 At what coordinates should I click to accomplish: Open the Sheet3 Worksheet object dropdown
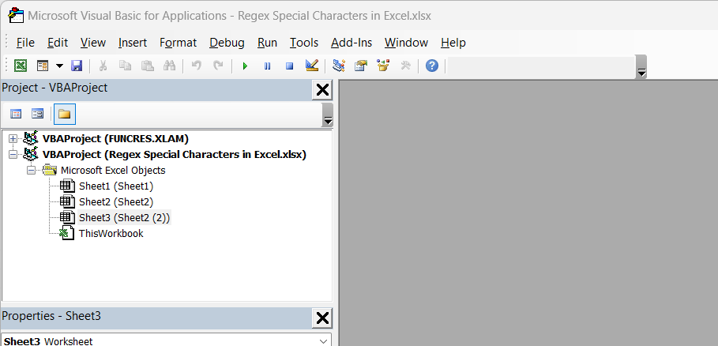(x=324, y=341)
